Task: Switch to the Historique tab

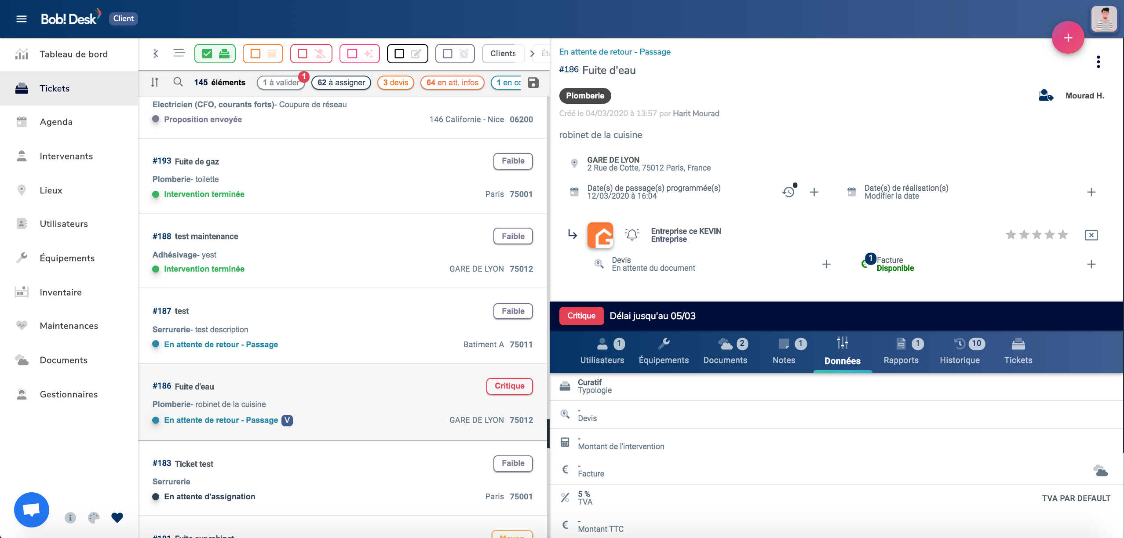Action: (x=960, y=351)
